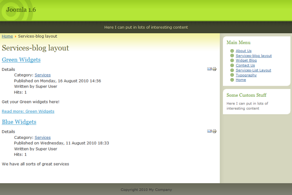
Task: Click Services category under Blue Widgets
Action: [43, 138]
